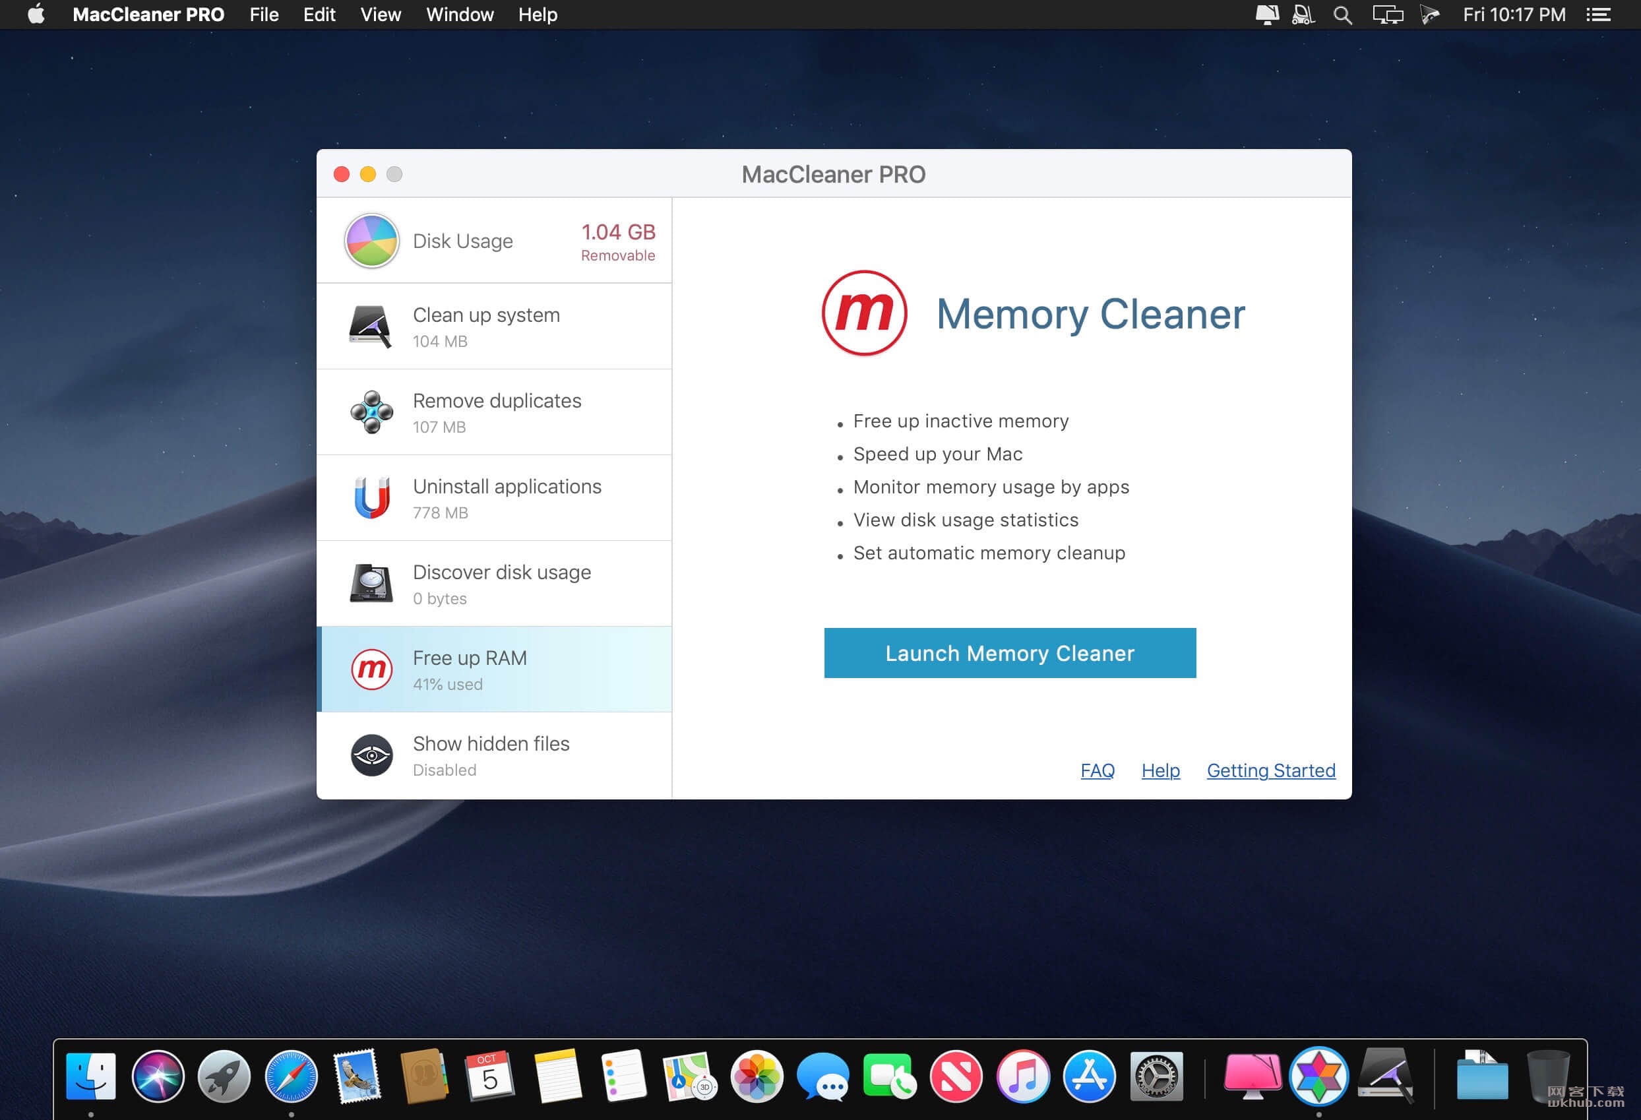Open the Edit menu
The width and height of the screenshot is (1641, 1120).
(319, 15)
